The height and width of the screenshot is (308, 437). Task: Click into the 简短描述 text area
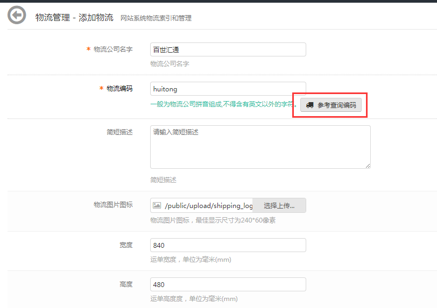click(x=260, y=147)
